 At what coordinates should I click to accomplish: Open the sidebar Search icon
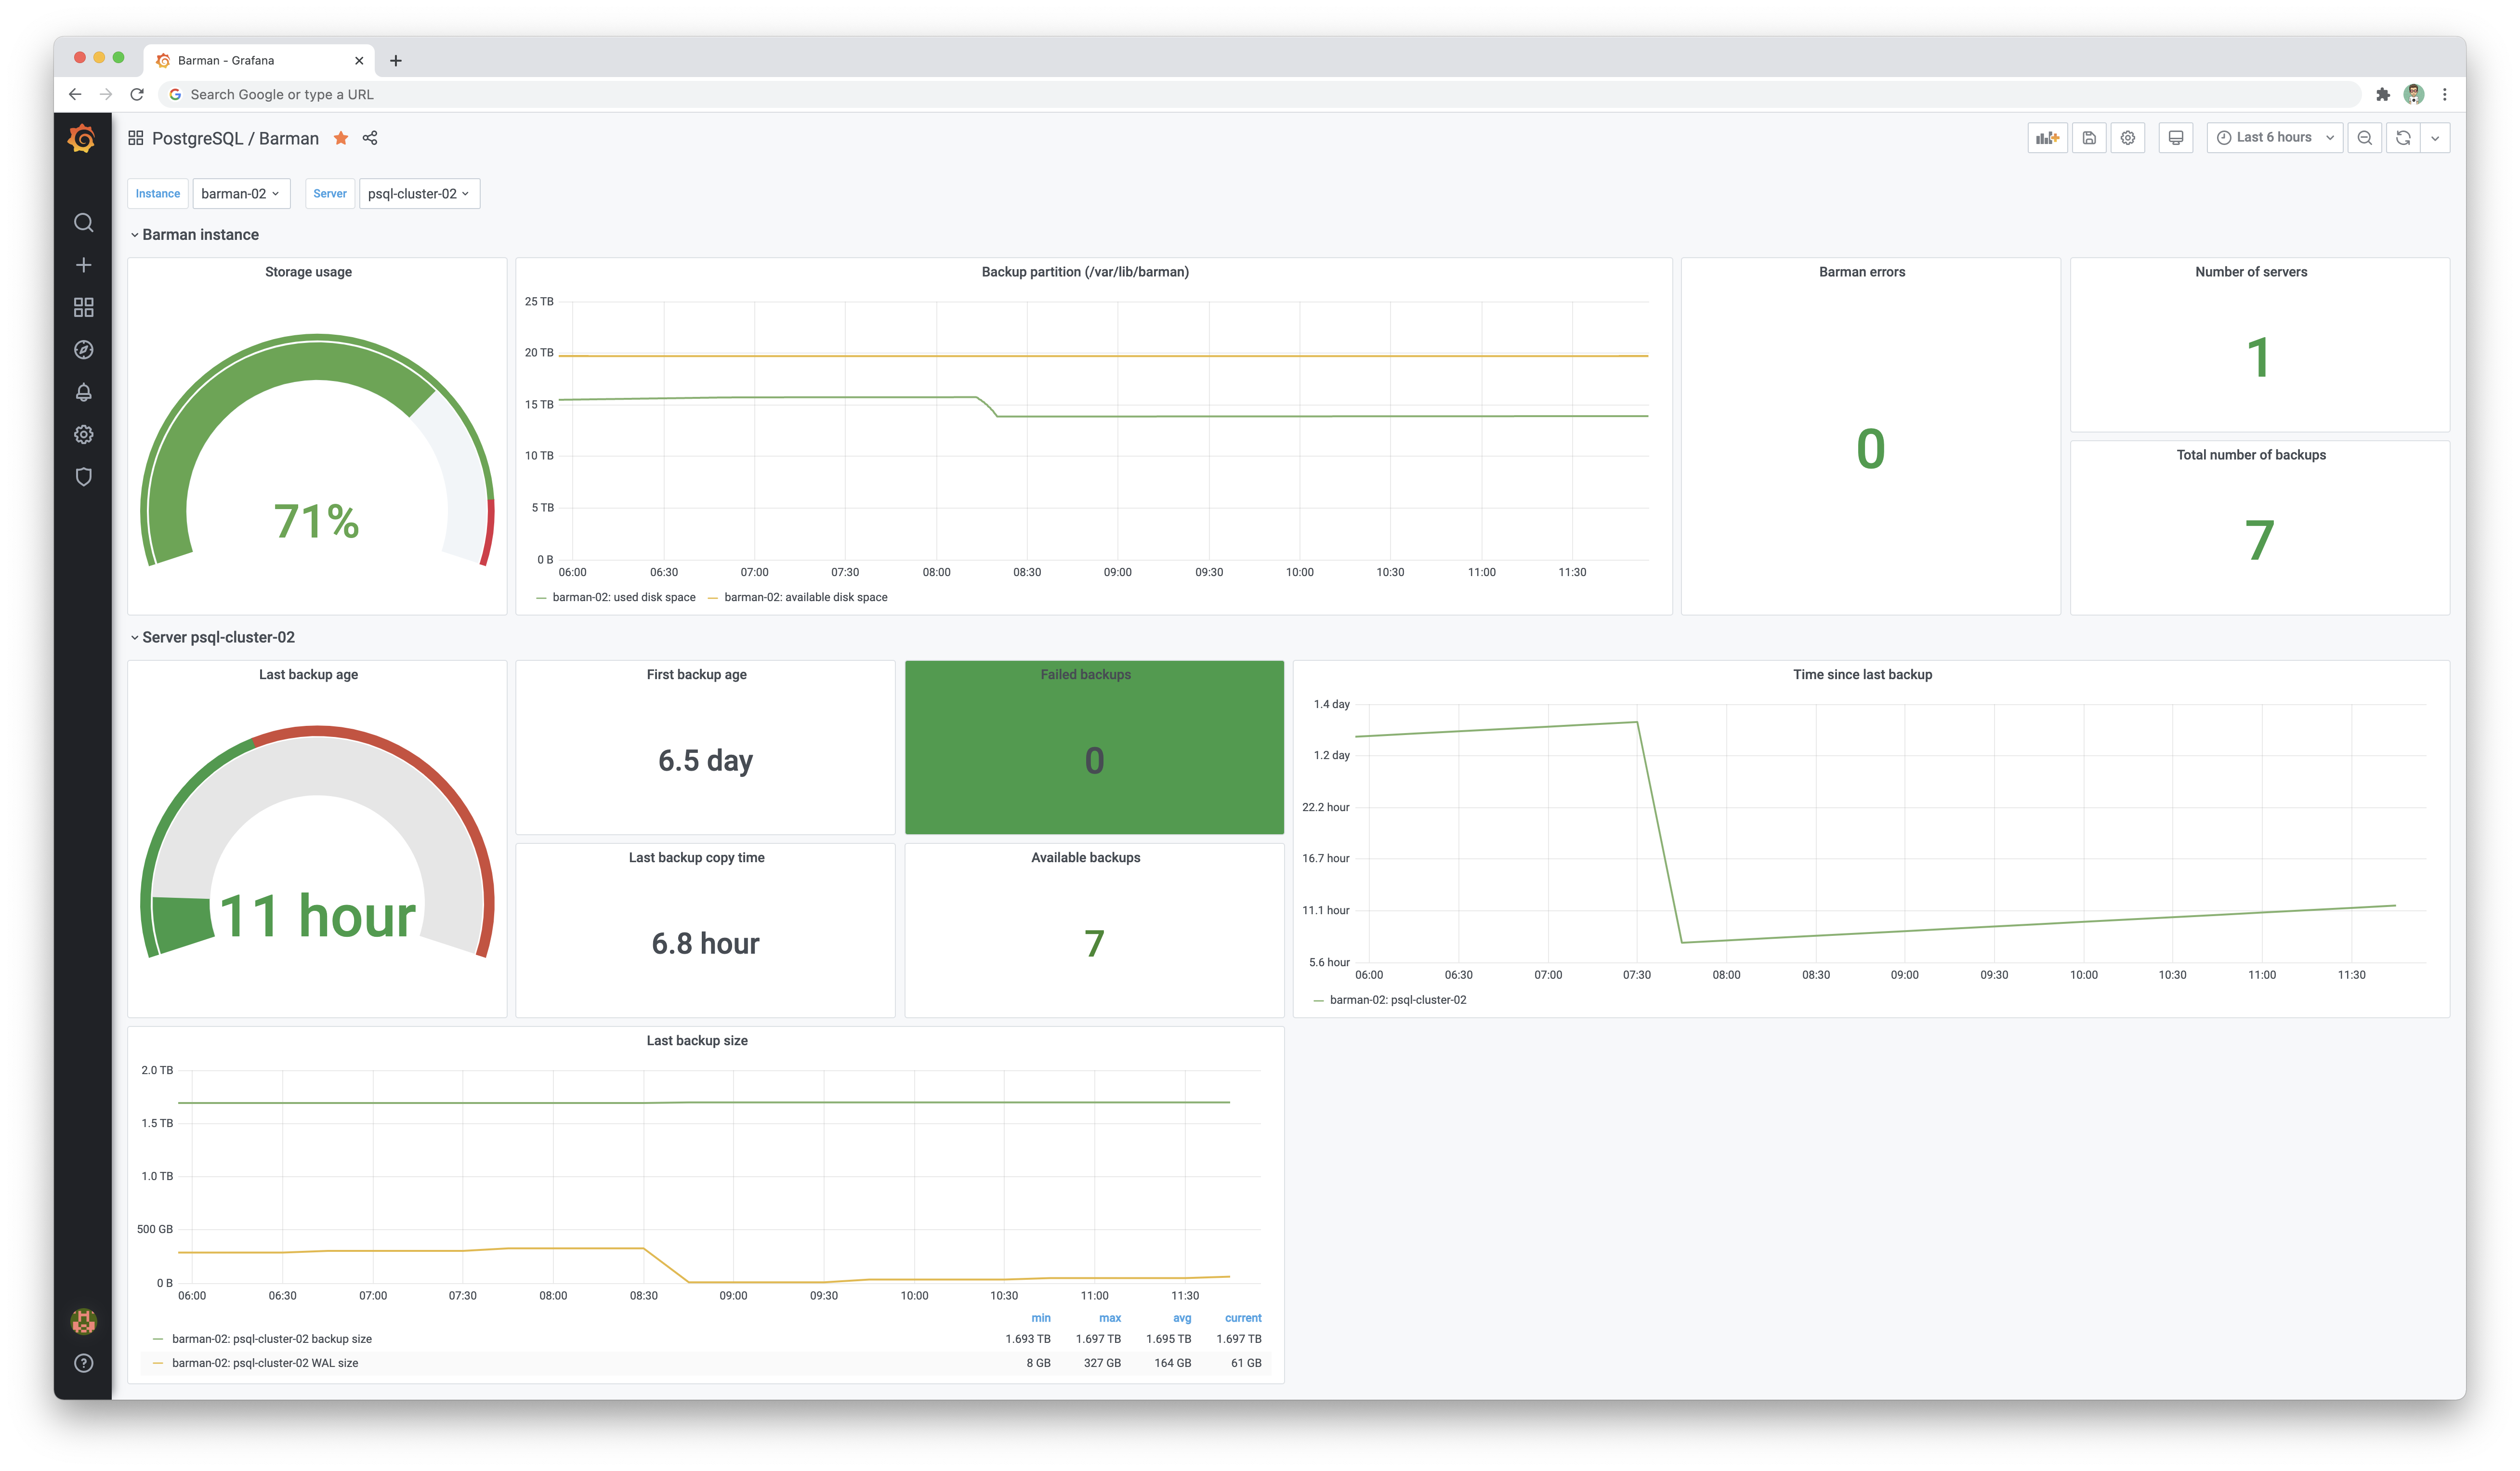click(x=84, y=223)
